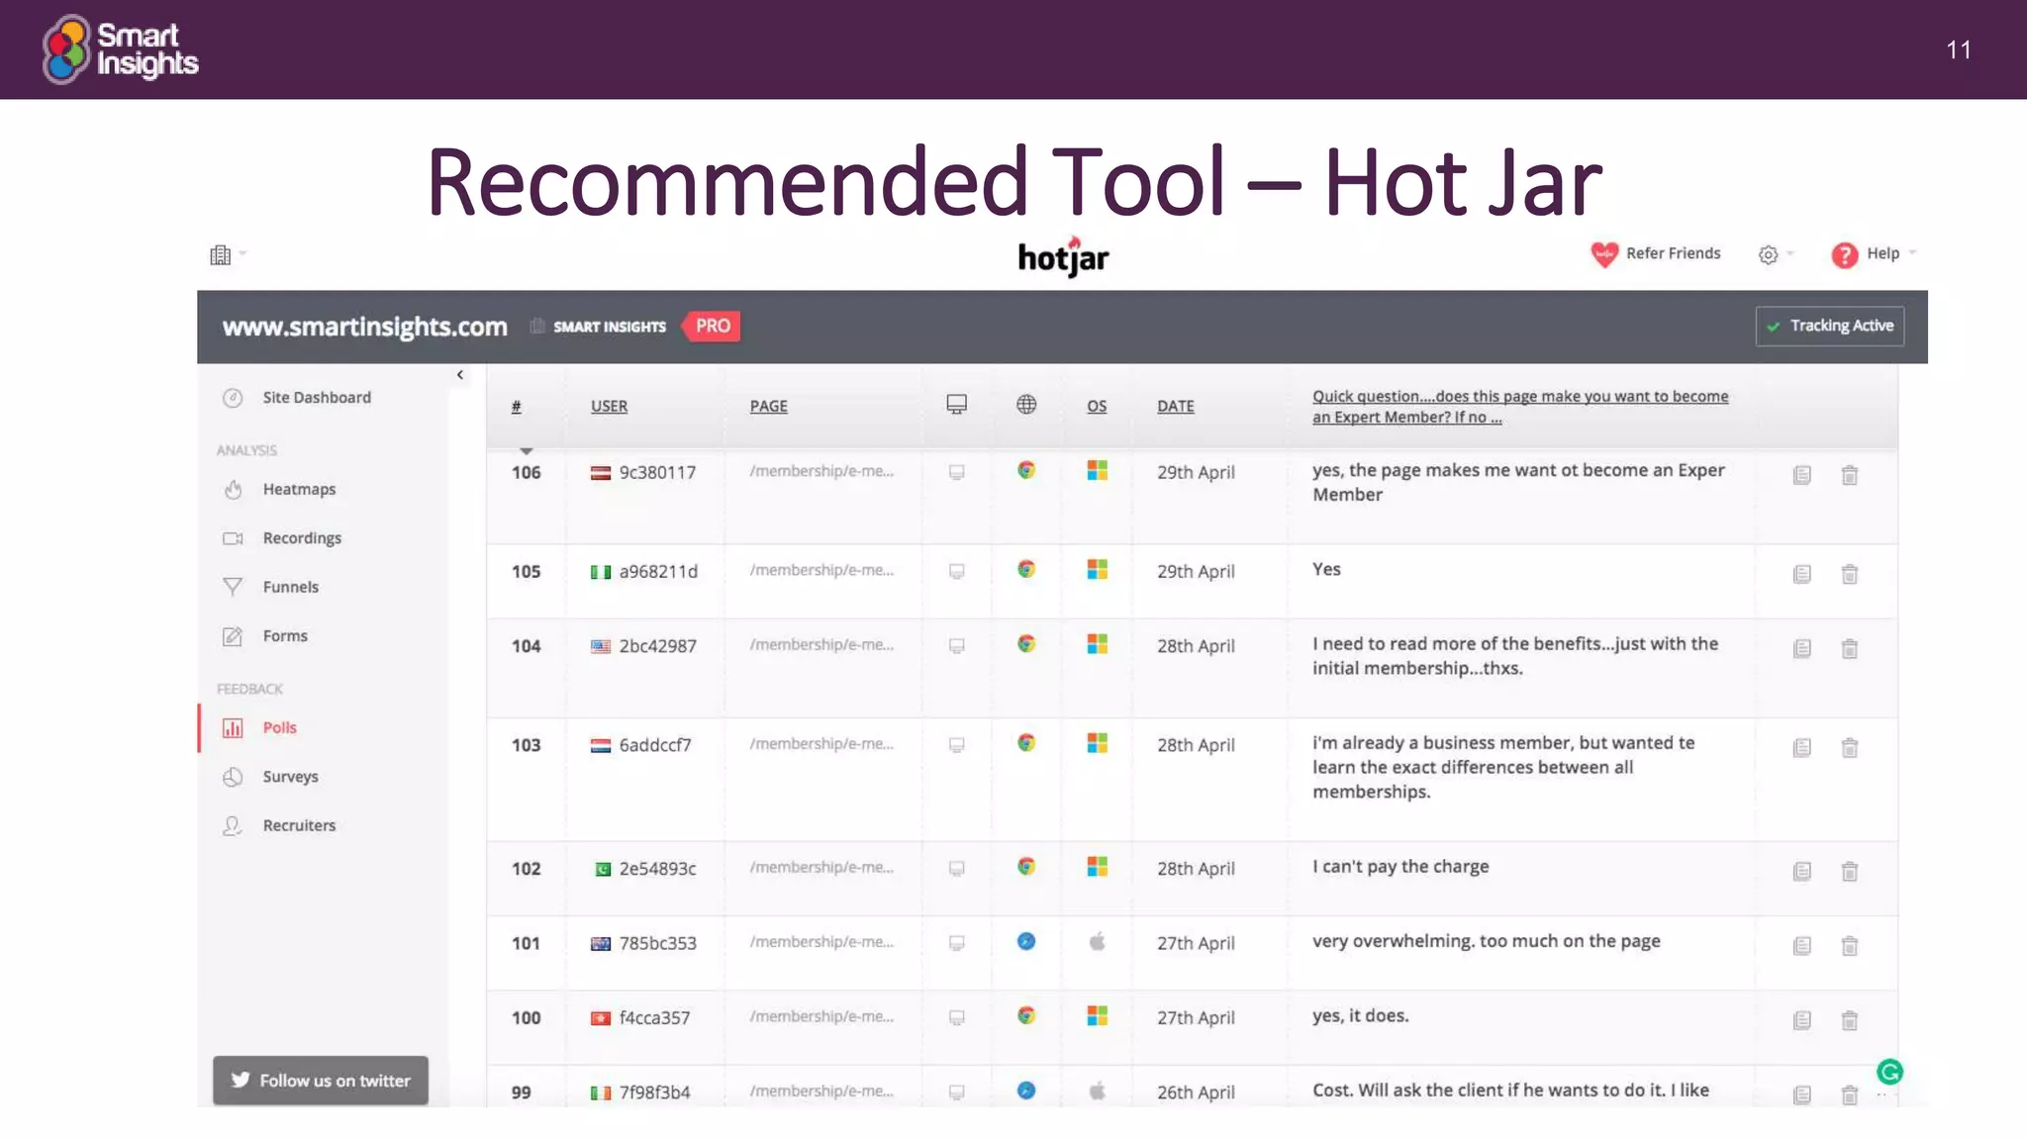Click the Chrome browser icon in row 106
Screen dimensions: 2027x1140
[x=1026, y=470]
